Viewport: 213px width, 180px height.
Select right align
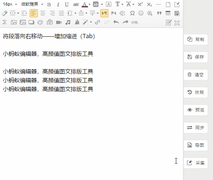[x=52, y=13]
